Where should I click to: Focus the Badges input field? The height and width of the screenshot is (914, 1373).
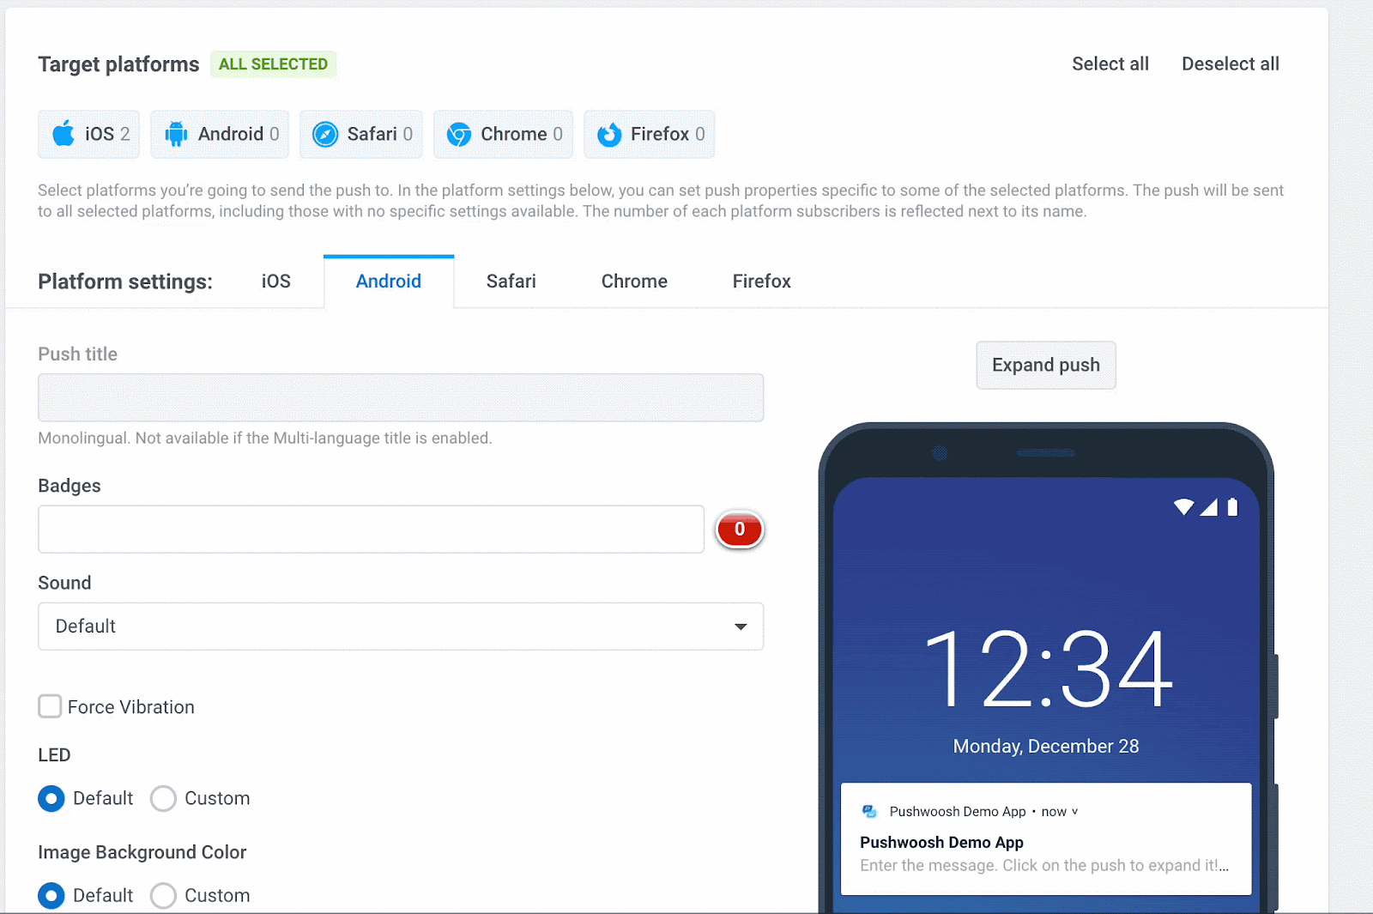(x=371, y=530)
